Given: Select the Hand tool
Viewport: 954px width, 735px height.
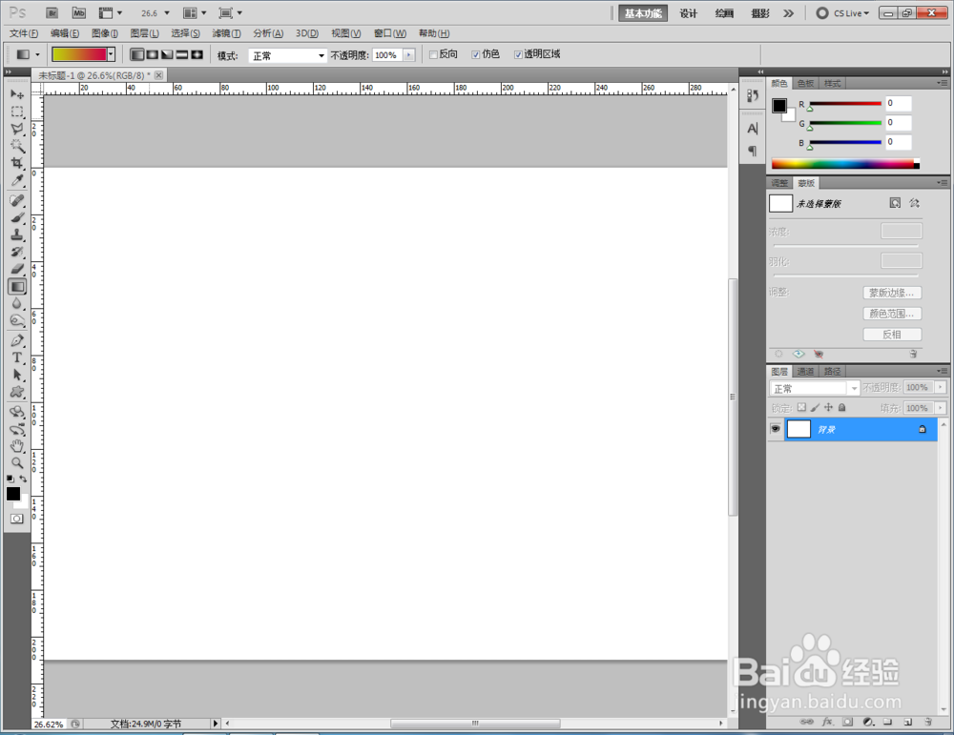Looking at the screenshot, I should tap(17, 445).
